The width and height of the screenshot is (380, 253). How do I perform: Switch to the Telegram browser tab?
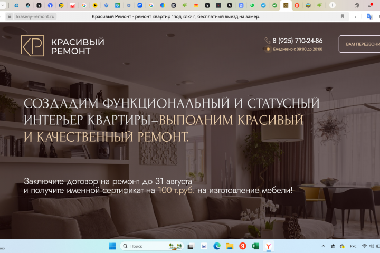(x=263, y=5)
